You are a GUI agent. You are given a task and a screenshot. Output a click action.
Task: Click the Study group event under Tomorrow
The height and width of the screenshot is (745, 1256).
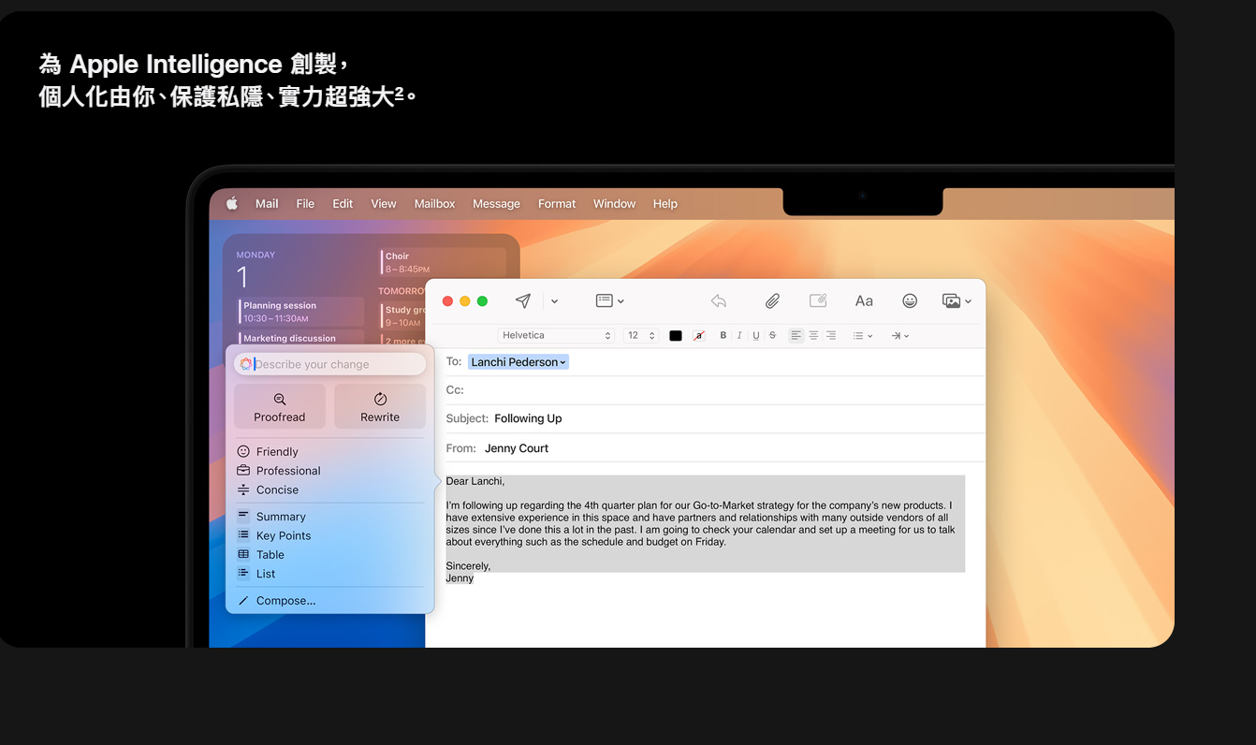(403, 315)
